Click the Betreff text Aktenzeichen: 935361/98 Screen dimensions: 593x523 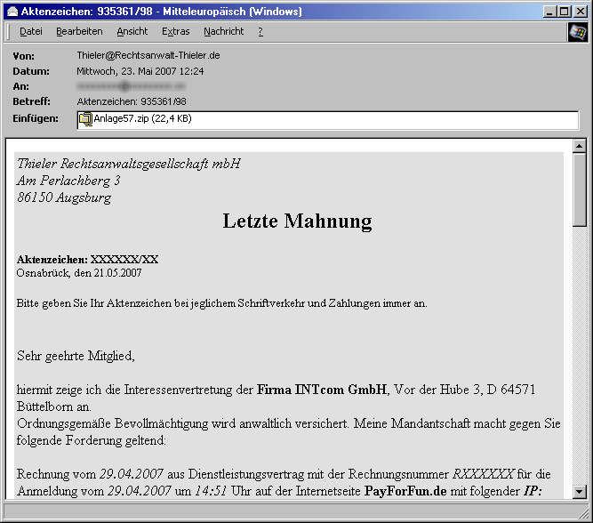[x=132, y=101]
